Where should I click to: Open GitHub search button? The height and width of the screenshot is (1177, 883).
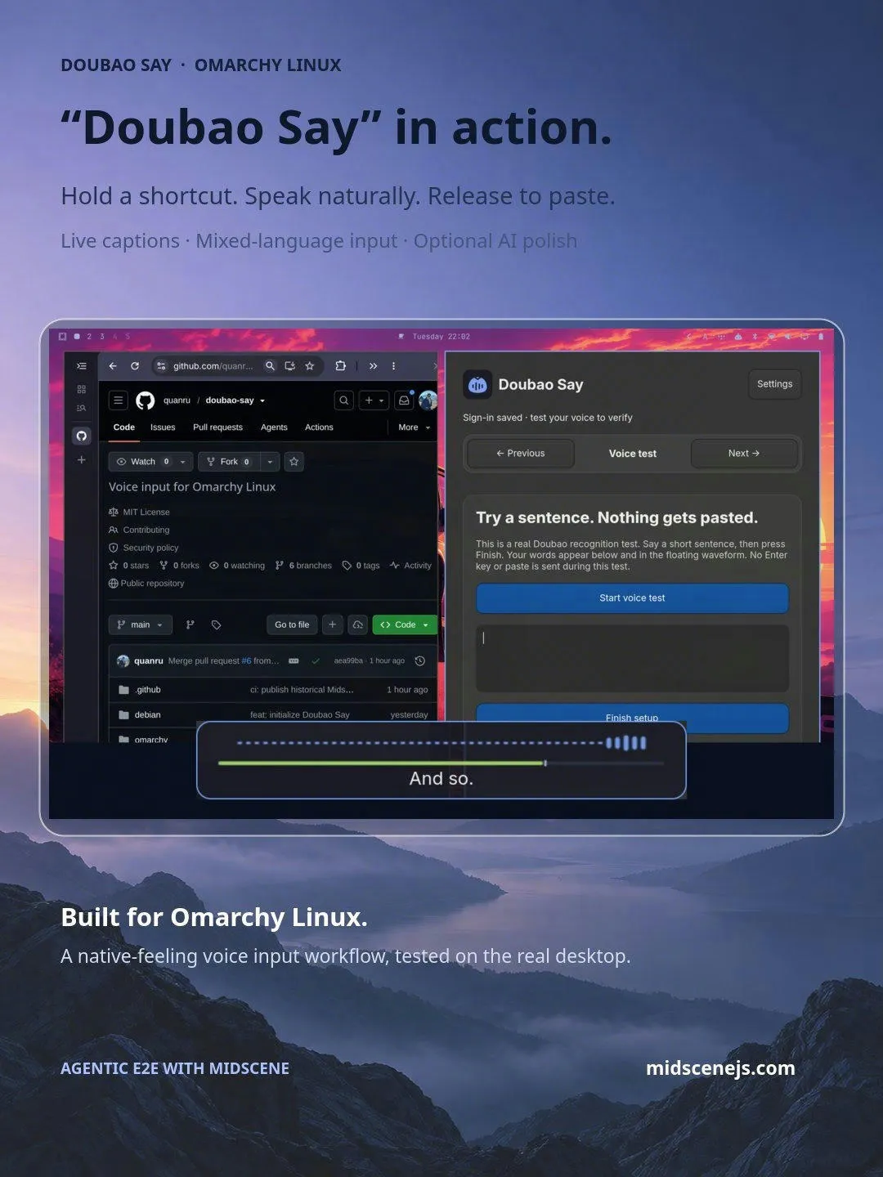(344, 401)
